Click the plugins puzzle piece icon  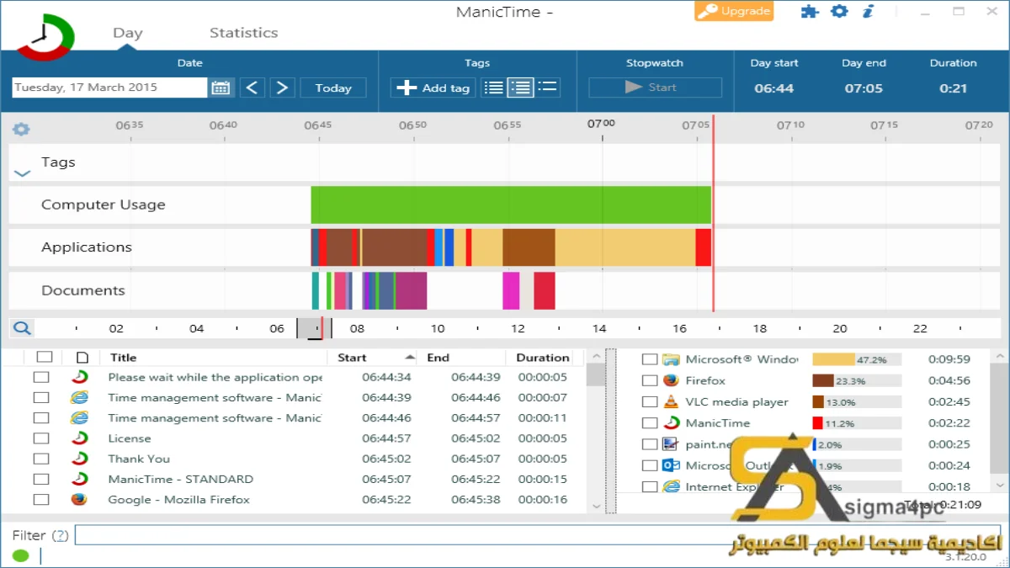pos(809,12)
